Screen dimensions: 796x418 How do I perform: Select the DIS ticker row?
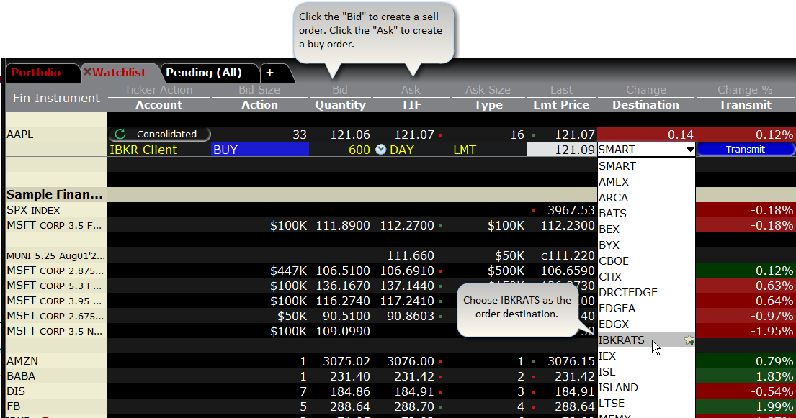16,391
